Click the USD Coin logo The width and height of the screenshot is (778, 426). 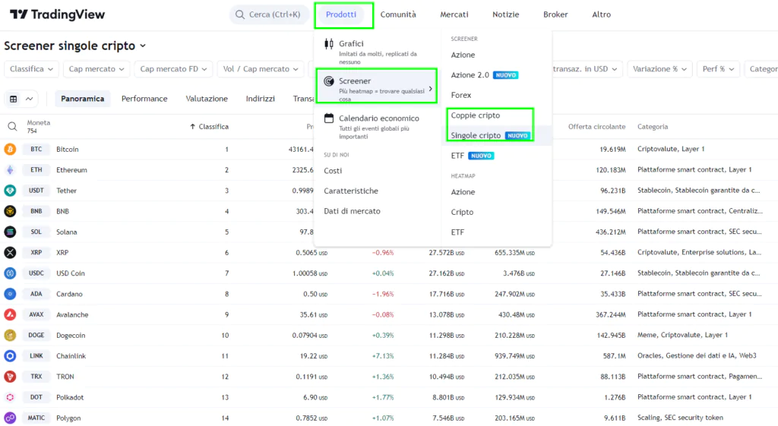point(10,273)
